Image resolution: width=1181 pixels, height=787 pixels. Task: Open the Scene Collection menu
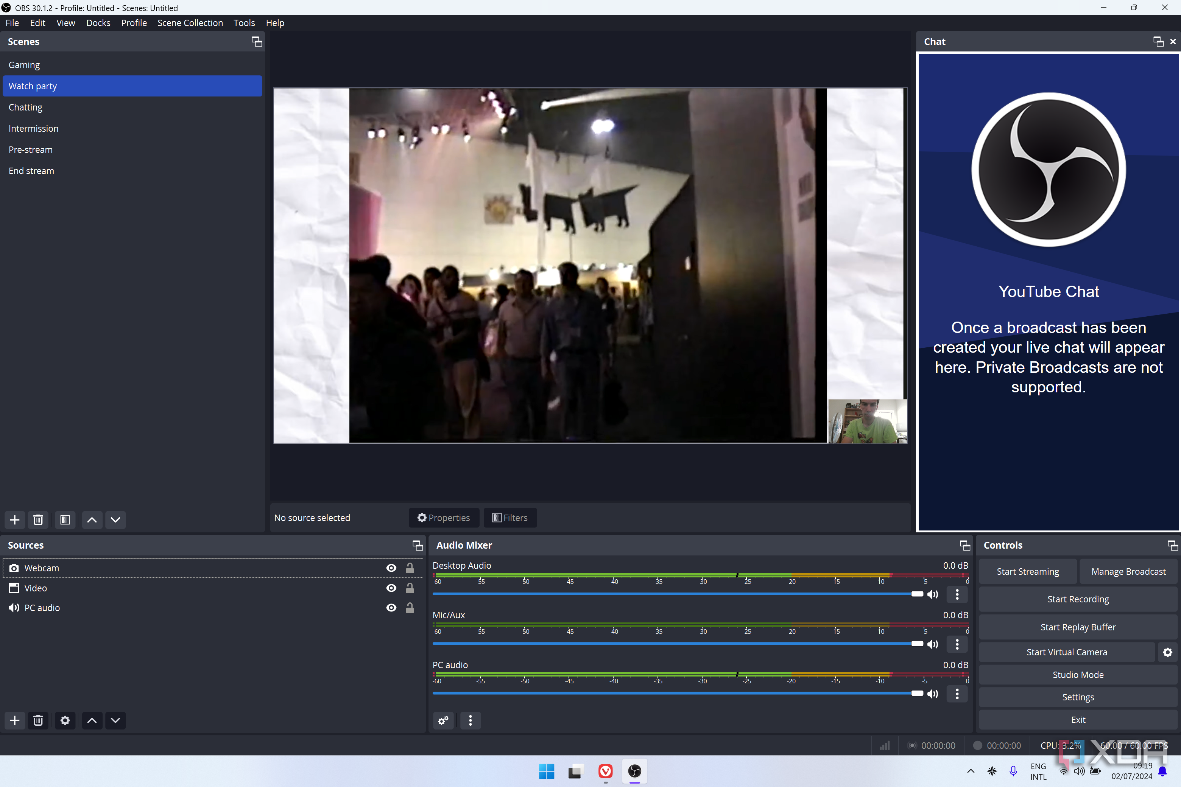click(x=190, y=23)
